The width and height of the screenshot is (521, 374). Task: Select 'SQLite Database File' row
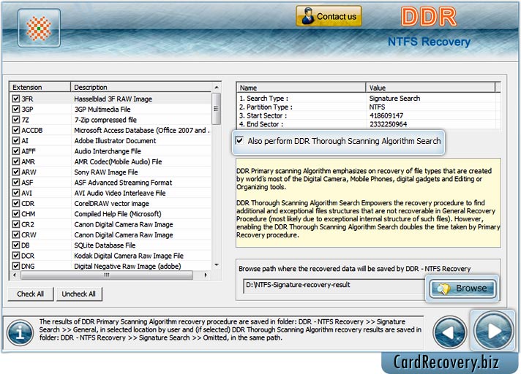pos(110,245)
